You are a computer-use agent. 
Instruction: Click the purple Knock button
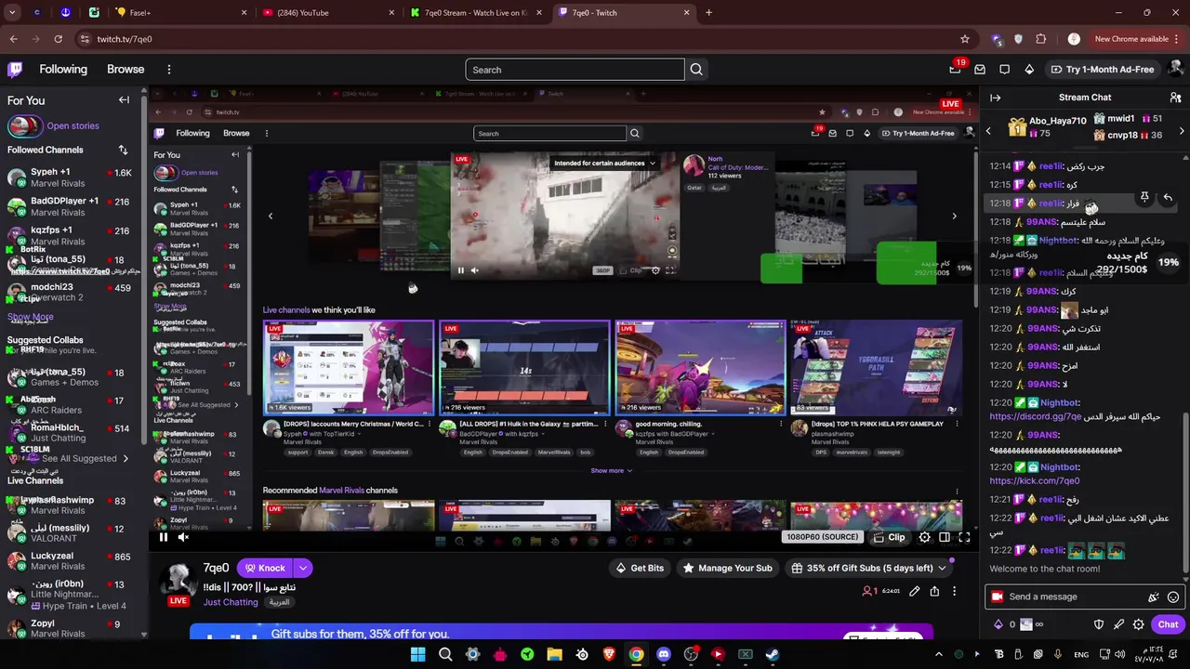coord(263,568)
